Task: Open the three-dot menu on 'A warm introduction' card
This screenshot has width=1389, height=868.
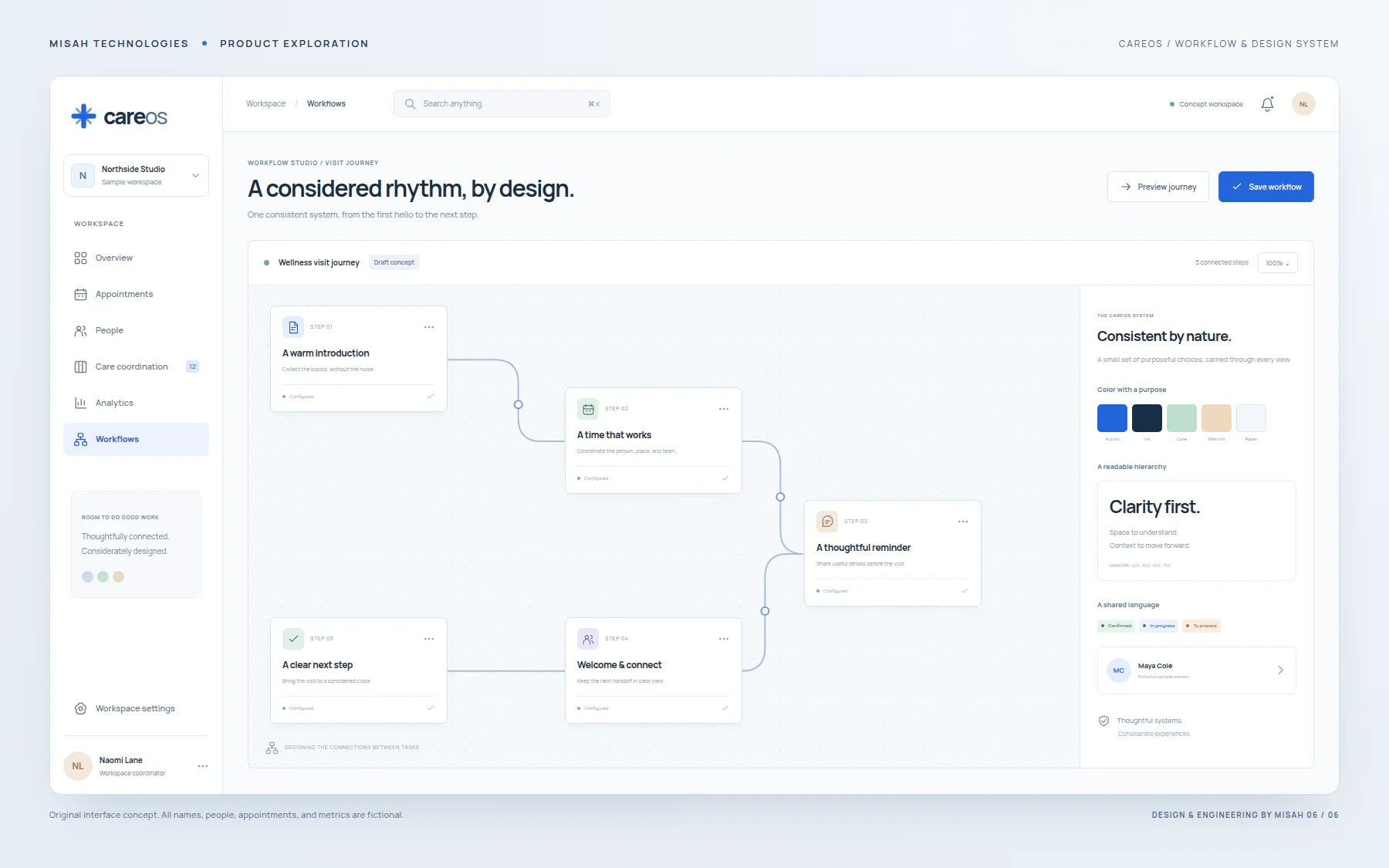Action: (x=429, y=327)
